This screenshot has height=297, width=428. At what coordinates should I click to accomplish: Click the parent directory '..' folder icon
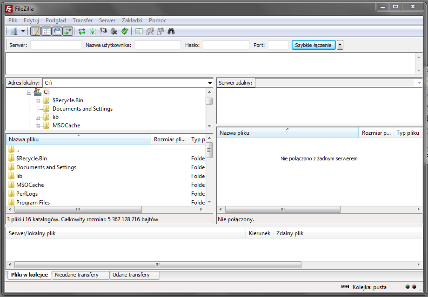click(11, 149)
